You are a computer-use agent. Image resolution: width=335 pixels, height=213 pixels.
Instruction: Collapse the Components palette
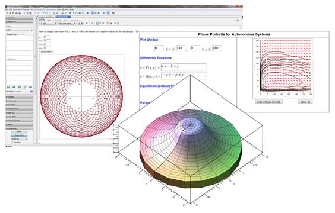pos(20,128)
